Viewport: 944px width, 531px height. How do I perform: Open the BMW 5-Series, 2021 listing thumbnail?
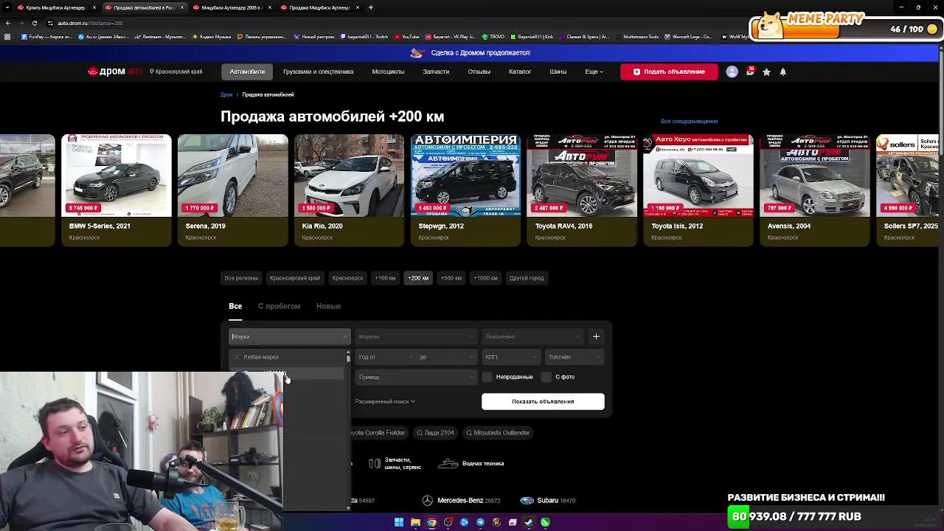click(x=117, y=176)
